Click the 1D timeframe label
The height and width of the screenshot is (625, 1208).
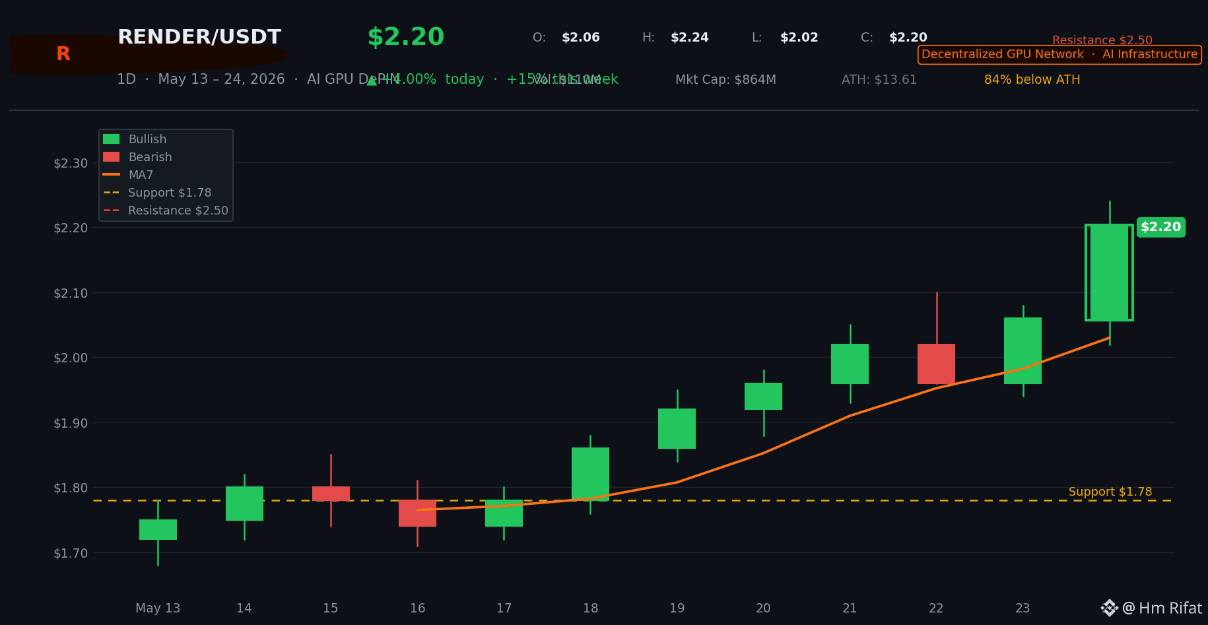(127, 80)
